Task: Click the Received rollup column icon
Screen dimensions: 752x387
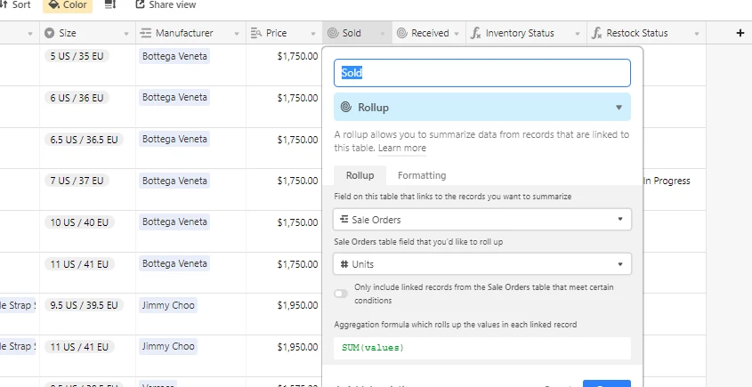Action: (x=402, y=33)
